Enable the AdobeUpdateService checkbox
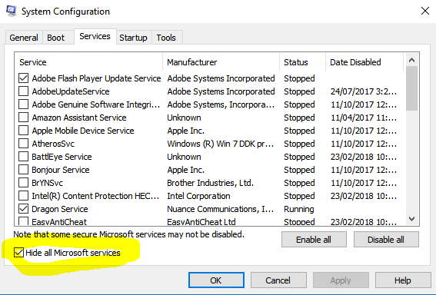 click(x=23, y=91)
